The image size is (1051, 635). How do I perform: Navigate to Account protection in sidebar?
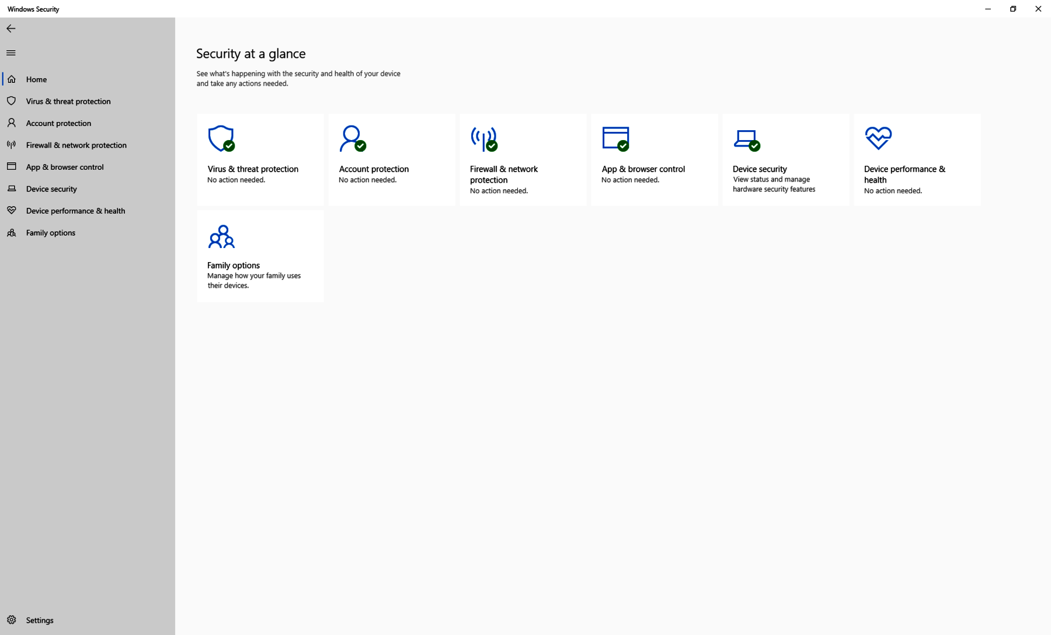pos(58,123)
